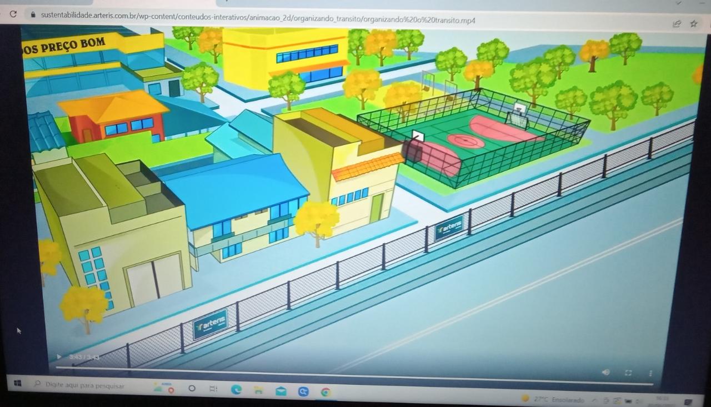This screenshot has height=407, width=711.
Task: Switch to Google Chrome on the taskbar
Action: 326,393
